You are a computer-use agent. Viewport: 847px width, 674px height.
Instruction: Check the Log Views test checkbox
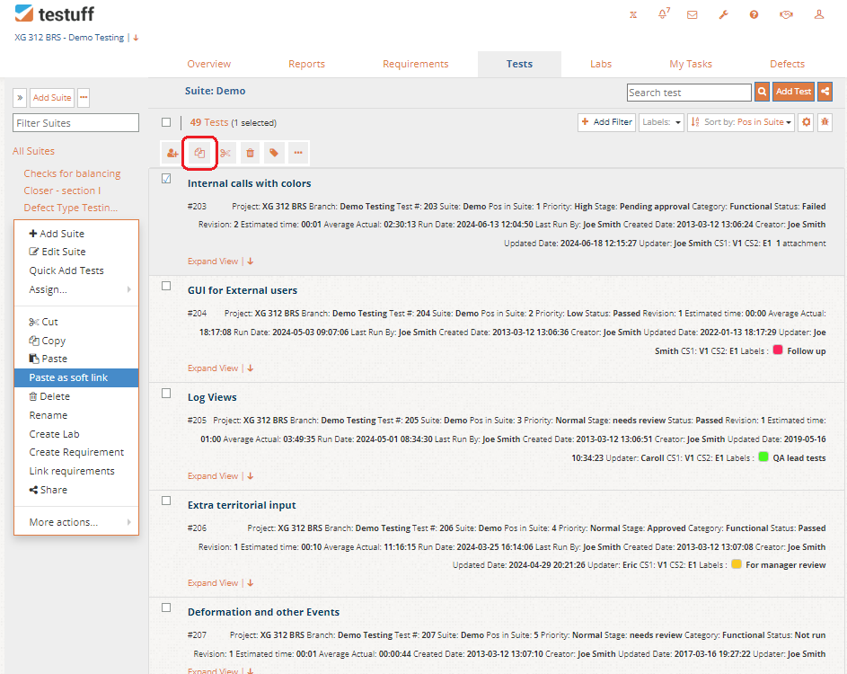[x=166, y=393]
